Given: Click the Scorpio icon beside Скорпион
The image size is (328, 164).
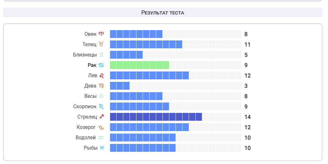Looking at the screenshot, I should 101,106.
